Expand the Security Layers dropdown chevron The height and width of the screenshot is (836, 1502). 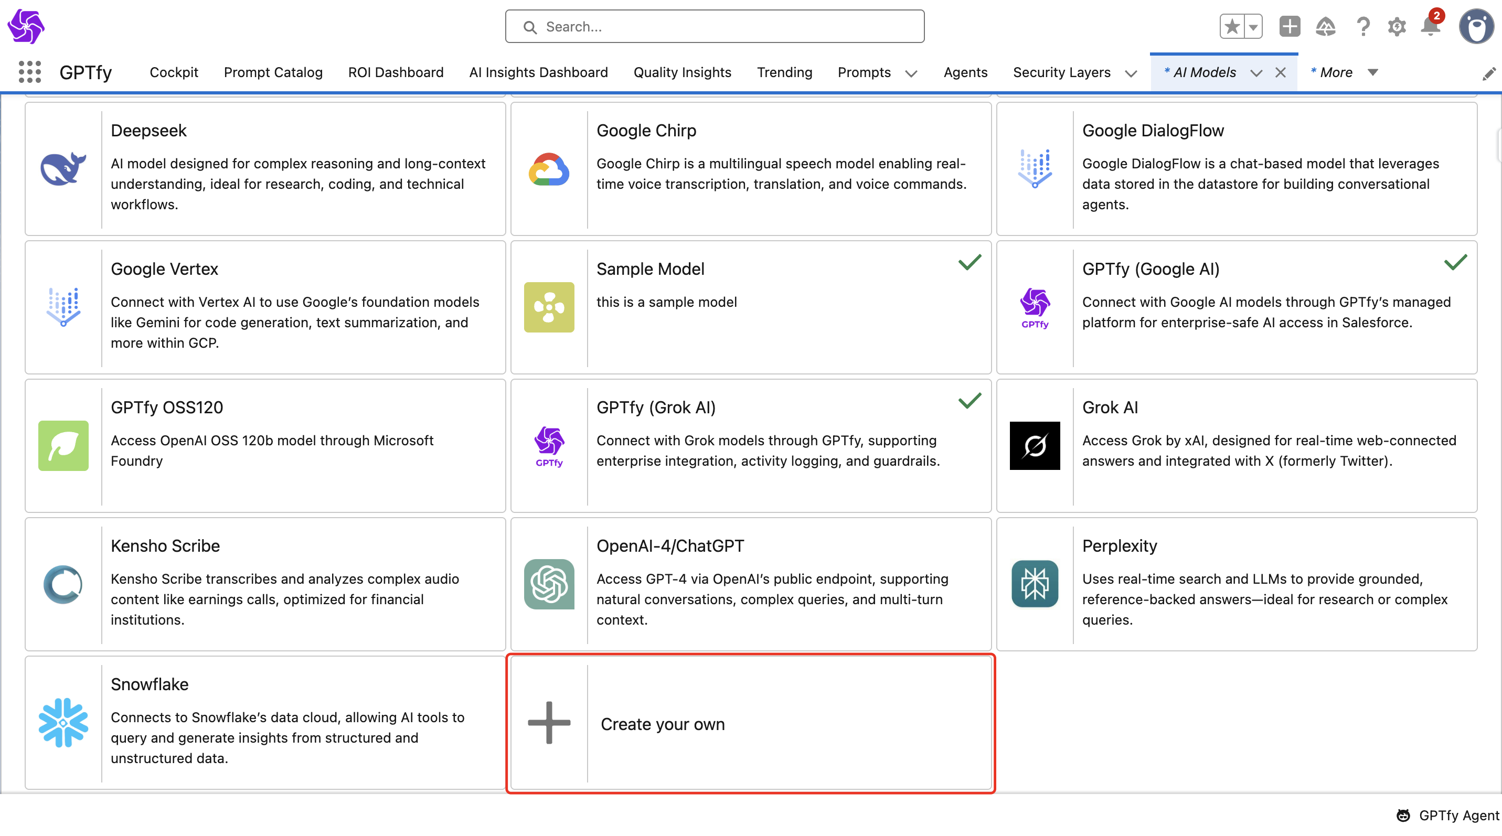tap(1131, 73)
